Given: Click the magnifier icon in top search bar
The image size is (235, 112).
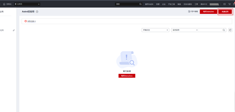Looking at the screenshot, I should (140, 4).
